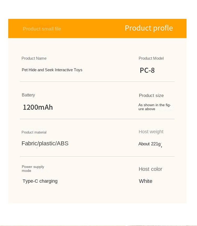Select "As shown in the figure above" text
Screen dimensions: 197x226
point(154,107)
